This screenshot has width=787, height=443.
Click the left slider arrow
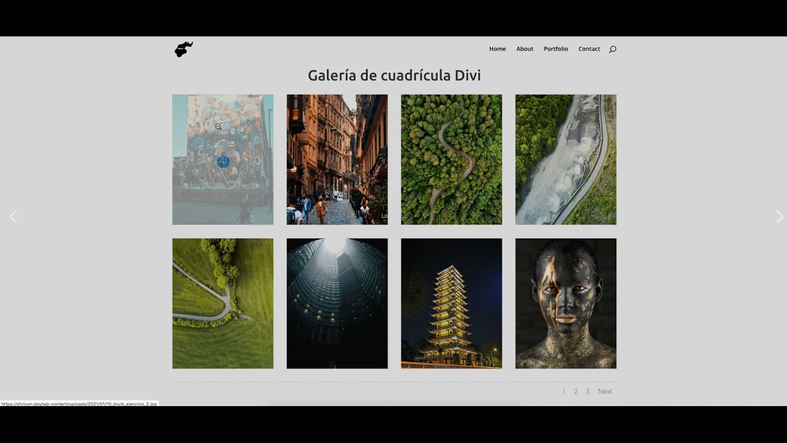click(x=13, y=217)
